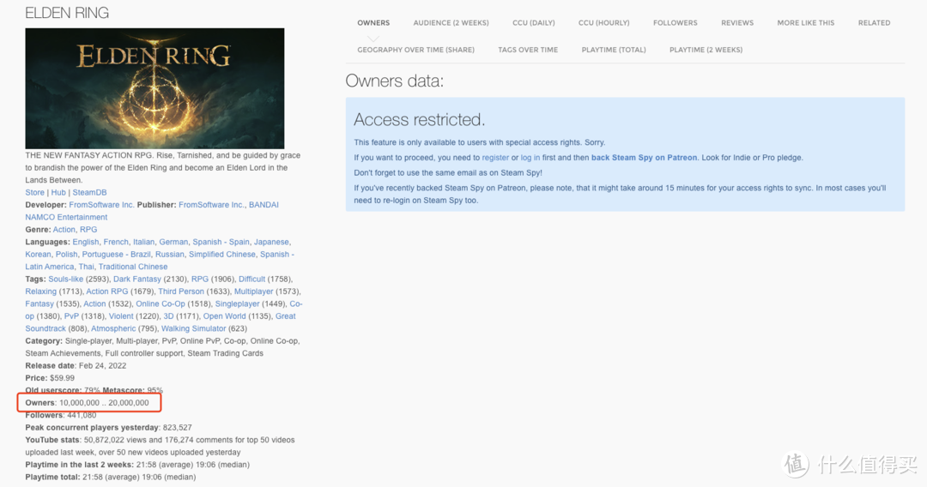The image size is (927, 487).
Task: Open Geography Over Time (Share) tab
Action: click(x=415, y=50)
